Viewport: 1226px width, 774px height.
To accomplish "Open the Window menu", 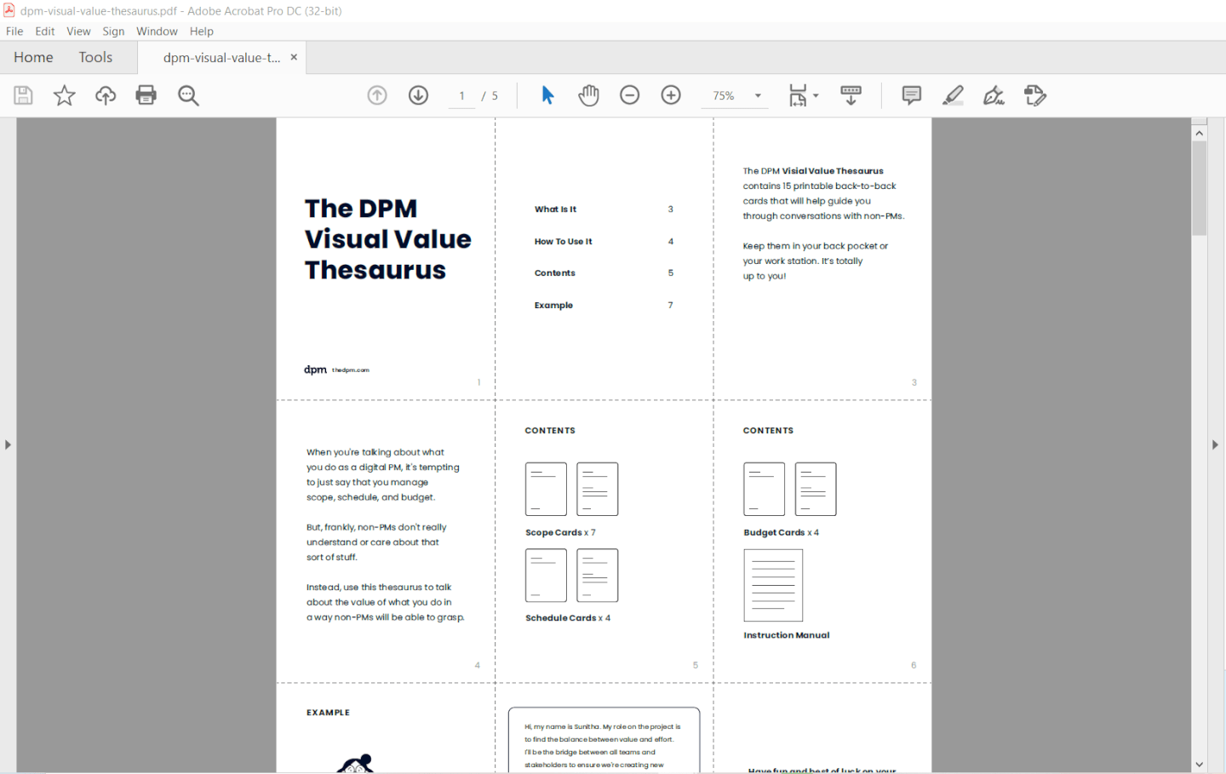I will point(157,32).
